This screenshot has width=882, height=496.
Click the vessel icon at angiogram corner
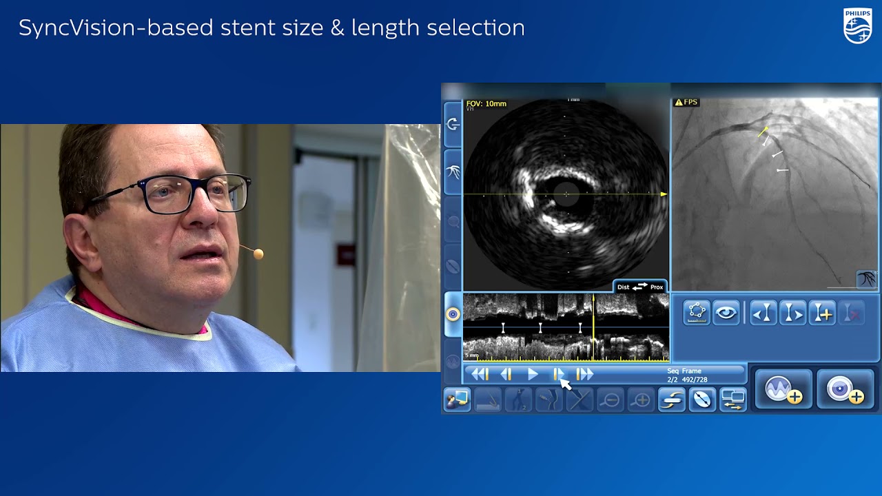coord(867,279)
